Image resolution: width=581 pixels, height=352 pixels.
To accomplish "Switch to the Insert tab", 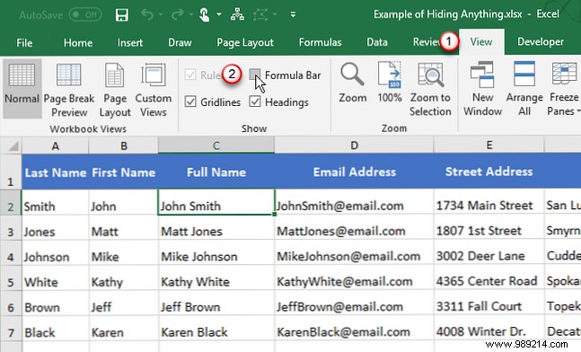I will click(130, 42).
